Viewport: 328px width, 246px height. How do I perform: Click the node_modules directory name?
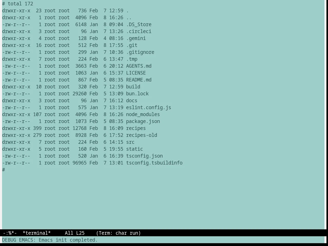143,114
